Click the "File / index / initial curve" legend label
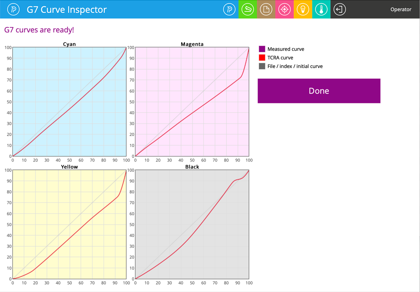Screen dimensions: 420x292 coord(295,66)
